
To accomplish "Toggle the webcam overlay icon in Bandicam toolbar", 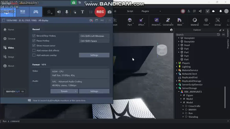I will tap(50, 12).
